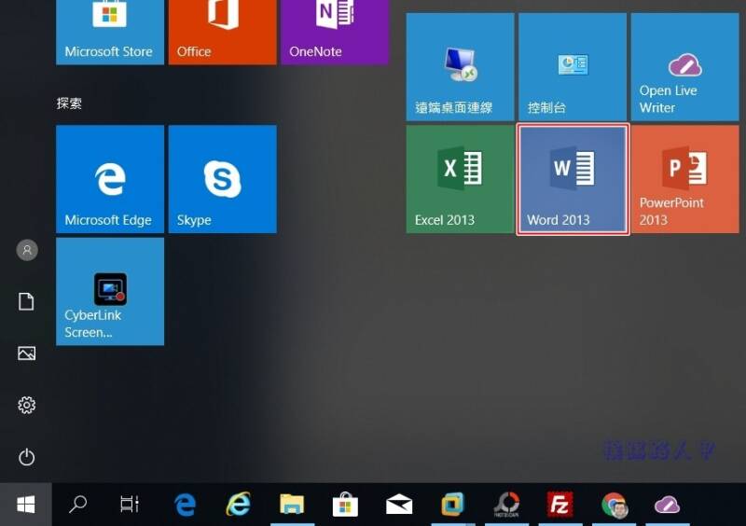Open File Explorer from the taskbar
This screenshot has height=526, width=746.
coord(292,505)
